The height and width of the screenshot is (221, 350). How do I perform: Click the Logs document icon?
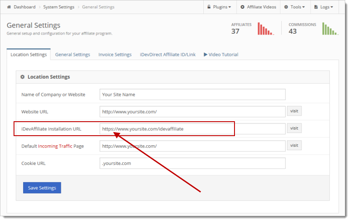point(316,7)
